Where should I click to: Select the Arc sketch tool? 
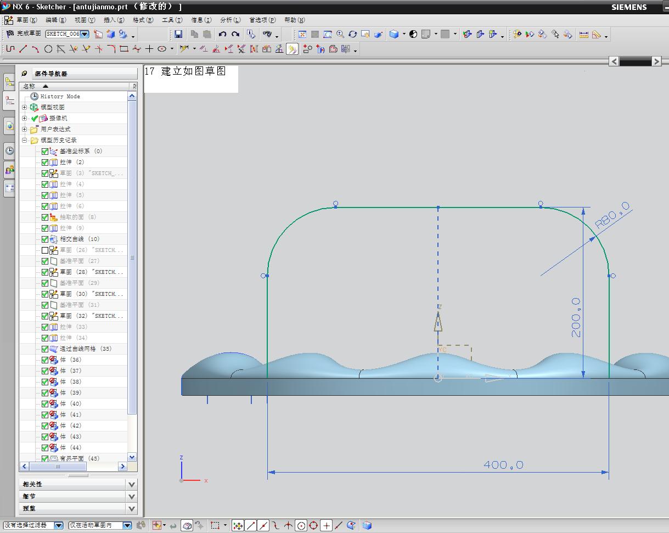(35, 49)
